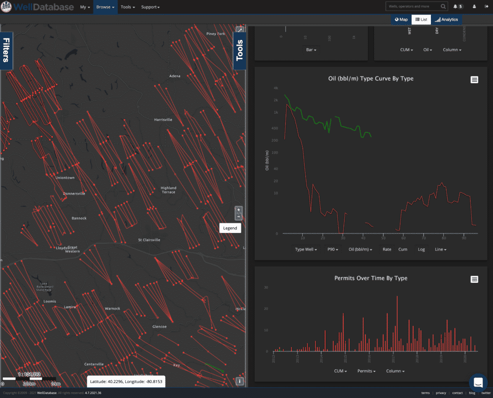Open the blog link
The image size is (493, 398).
tap(472, 393)
